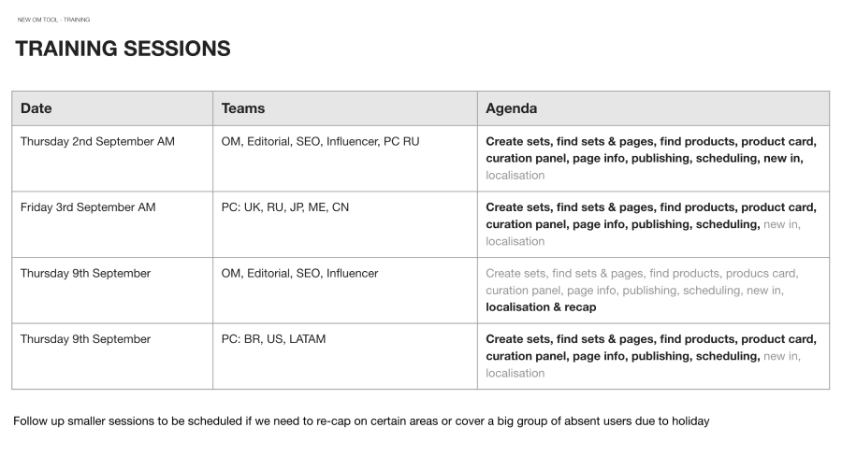842x470 pixels.
Task: Click the 'Date' column header
Action: pyautogui.click(x=36, y=108)
